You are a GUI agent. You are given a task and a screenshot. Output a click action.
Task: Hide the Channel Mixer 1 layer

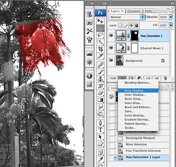(x=111, y=48)
